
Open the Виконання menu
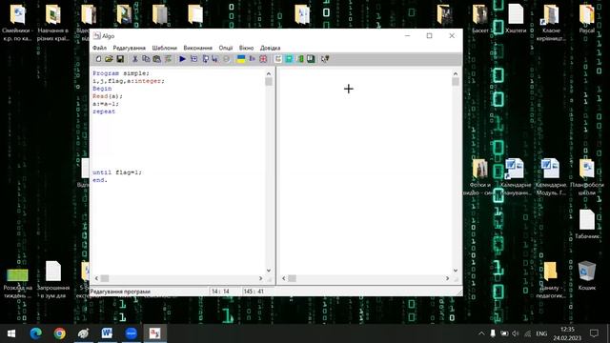pos(198,48)
